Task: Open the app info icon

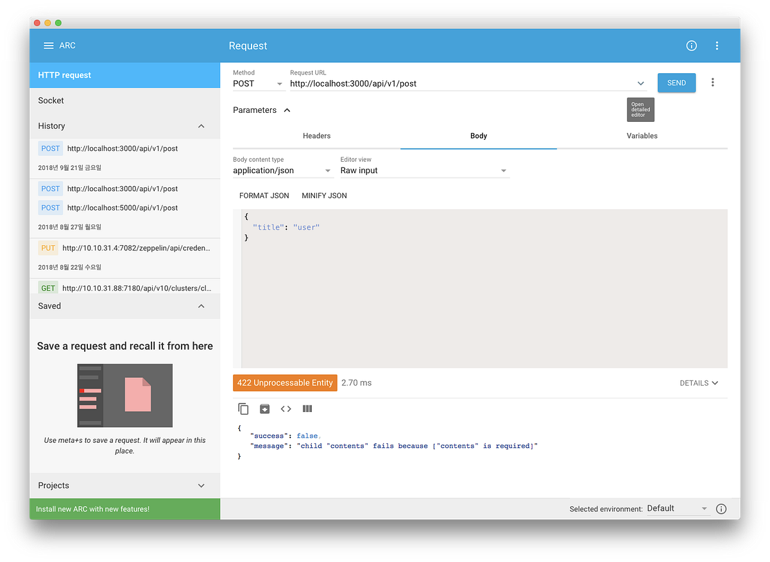Action: pos(691,46)
